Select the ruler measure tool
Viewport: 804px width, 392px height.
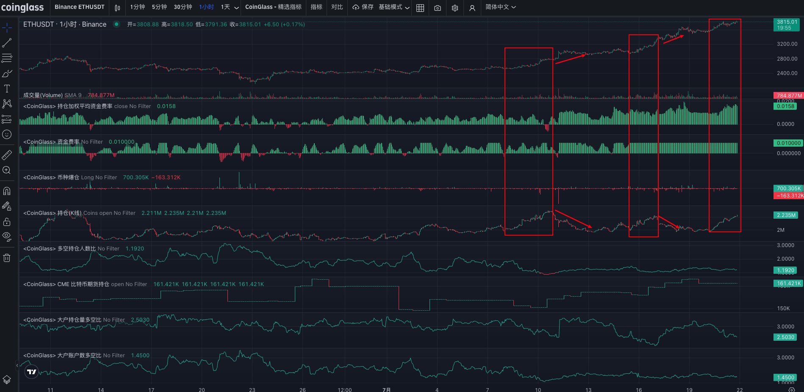pyautogui.click(x=7, y=155)
